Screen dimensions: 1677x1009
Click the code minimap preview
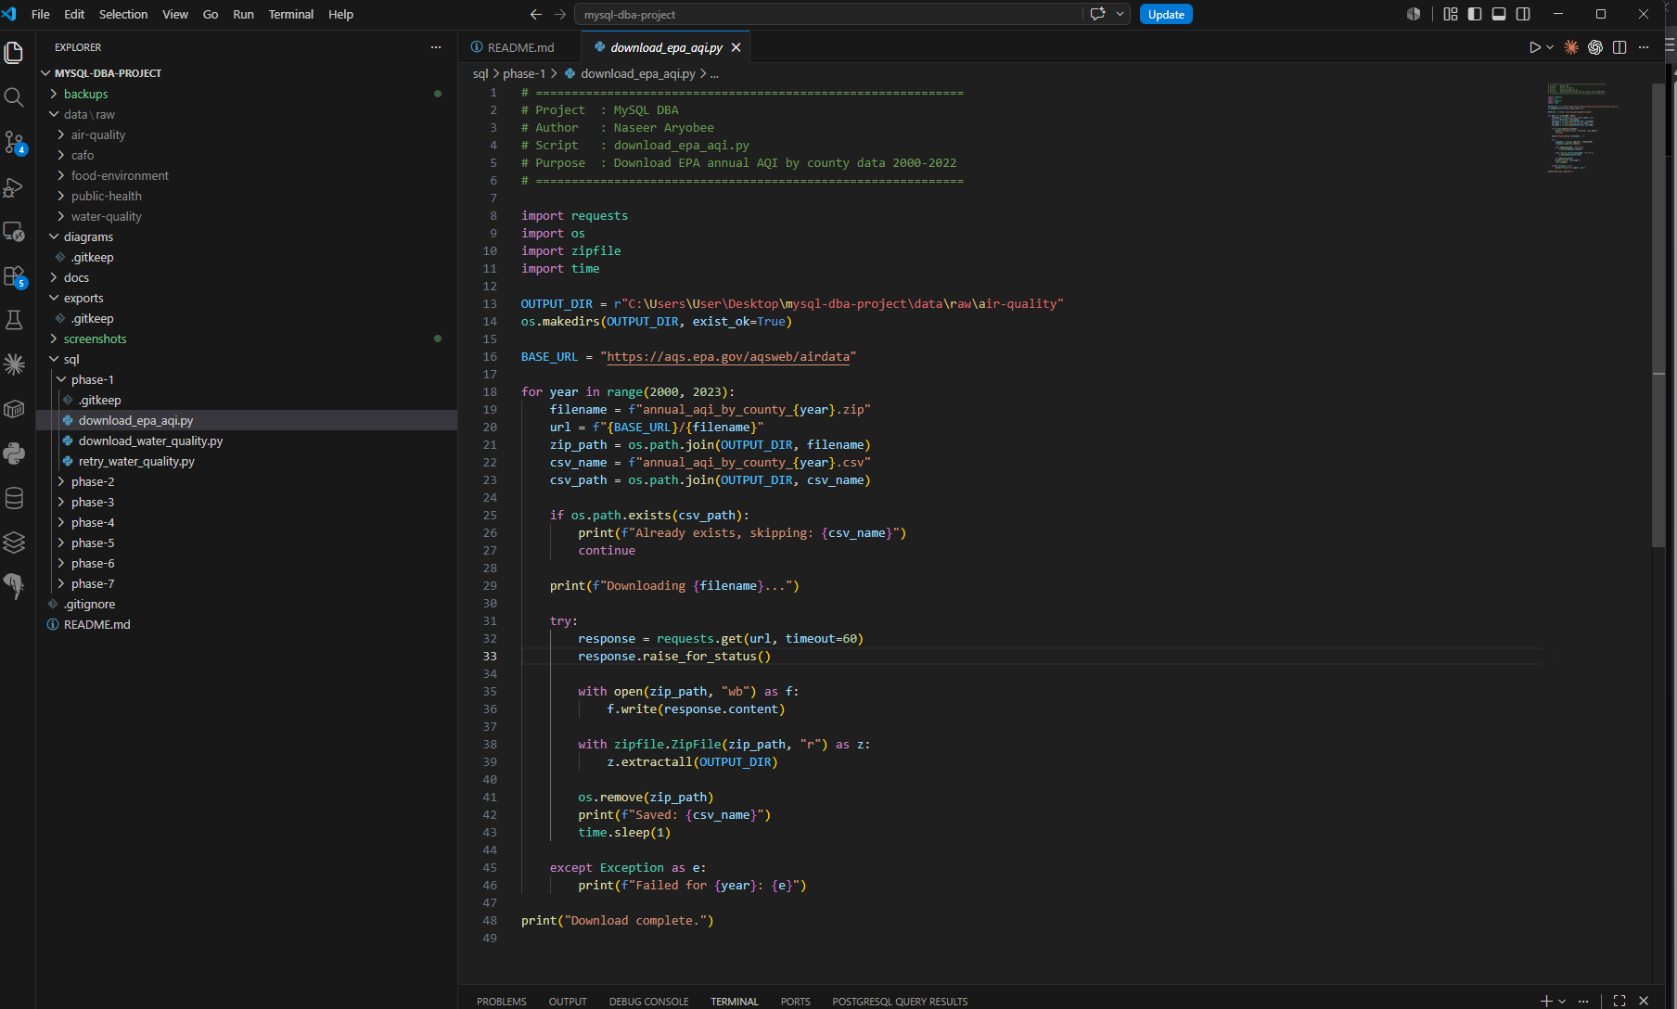(x=1582, y=128)
